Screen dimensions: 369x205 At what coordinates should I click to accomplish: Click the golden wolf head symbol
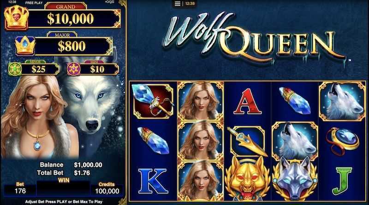(247, 179)
